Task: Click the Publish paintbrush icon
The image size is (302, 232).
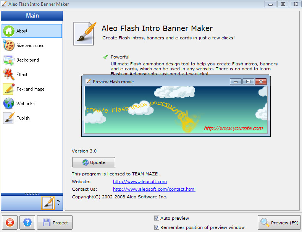Action: click(9, 118)
